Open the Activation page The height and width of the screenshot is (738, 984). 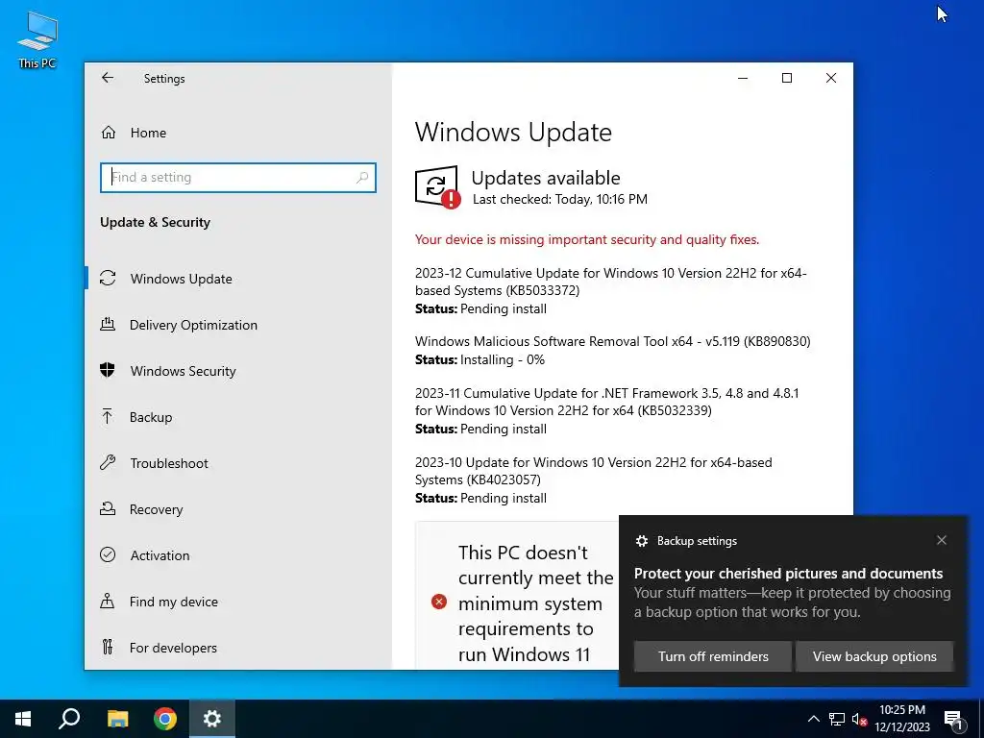(160, 555)
